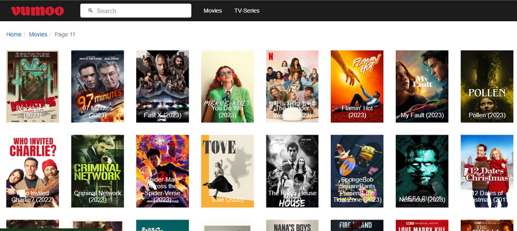Screen dimensions: 517x231
Task: Focus the Search input field
Action: pyautogui.click(x=136, y=10)
